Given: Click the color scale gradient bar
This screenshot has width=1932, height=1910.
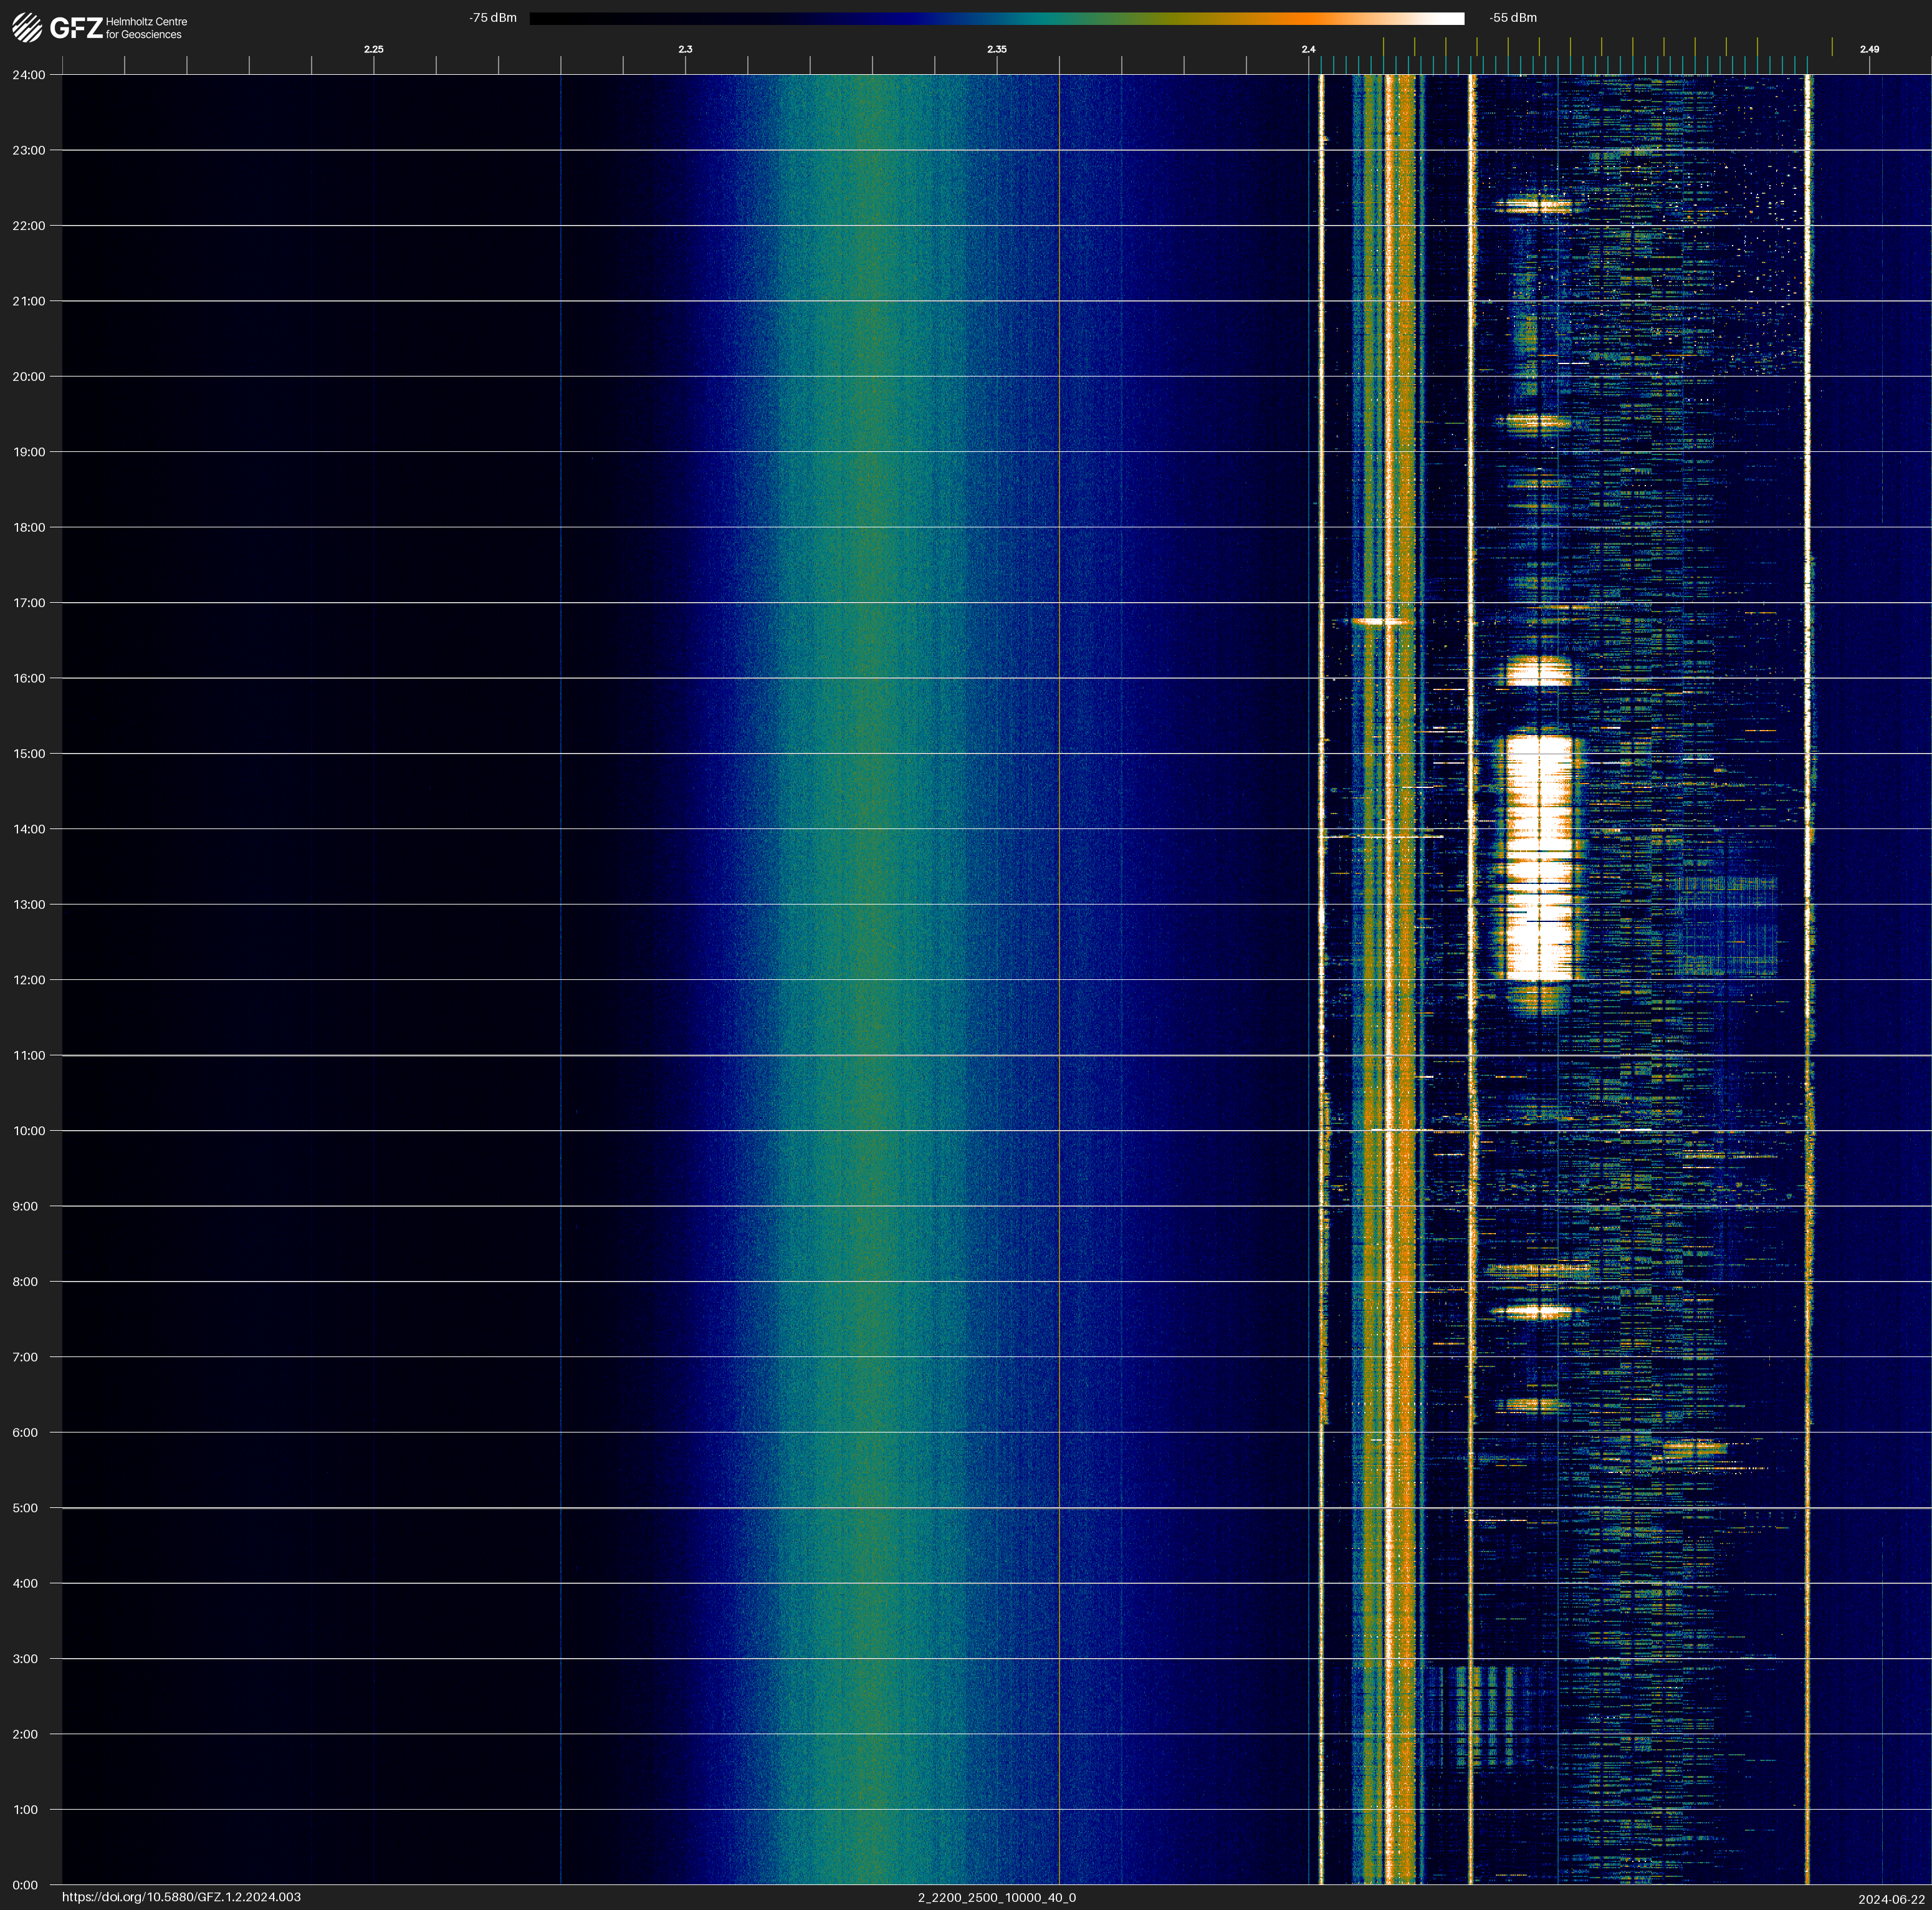Looking at the screenshot, I should [x=996, y=18].
